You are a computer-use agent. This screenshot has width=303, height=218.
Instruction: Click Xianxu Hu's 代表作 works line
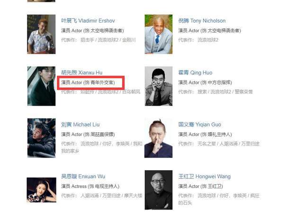pyautogui.click(x=100, y=92)
